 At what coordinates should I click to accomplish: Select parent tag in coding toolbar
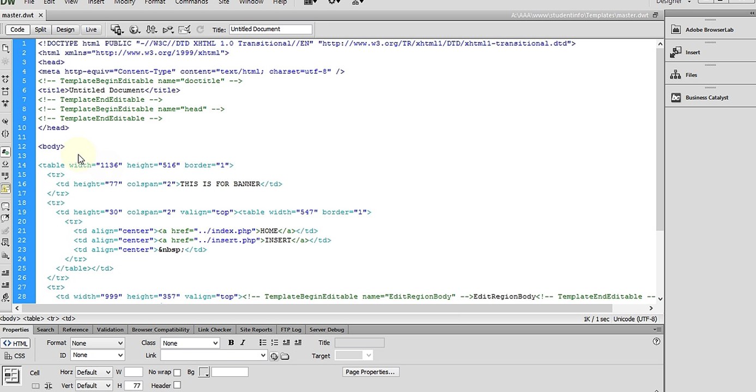(5, 121)
